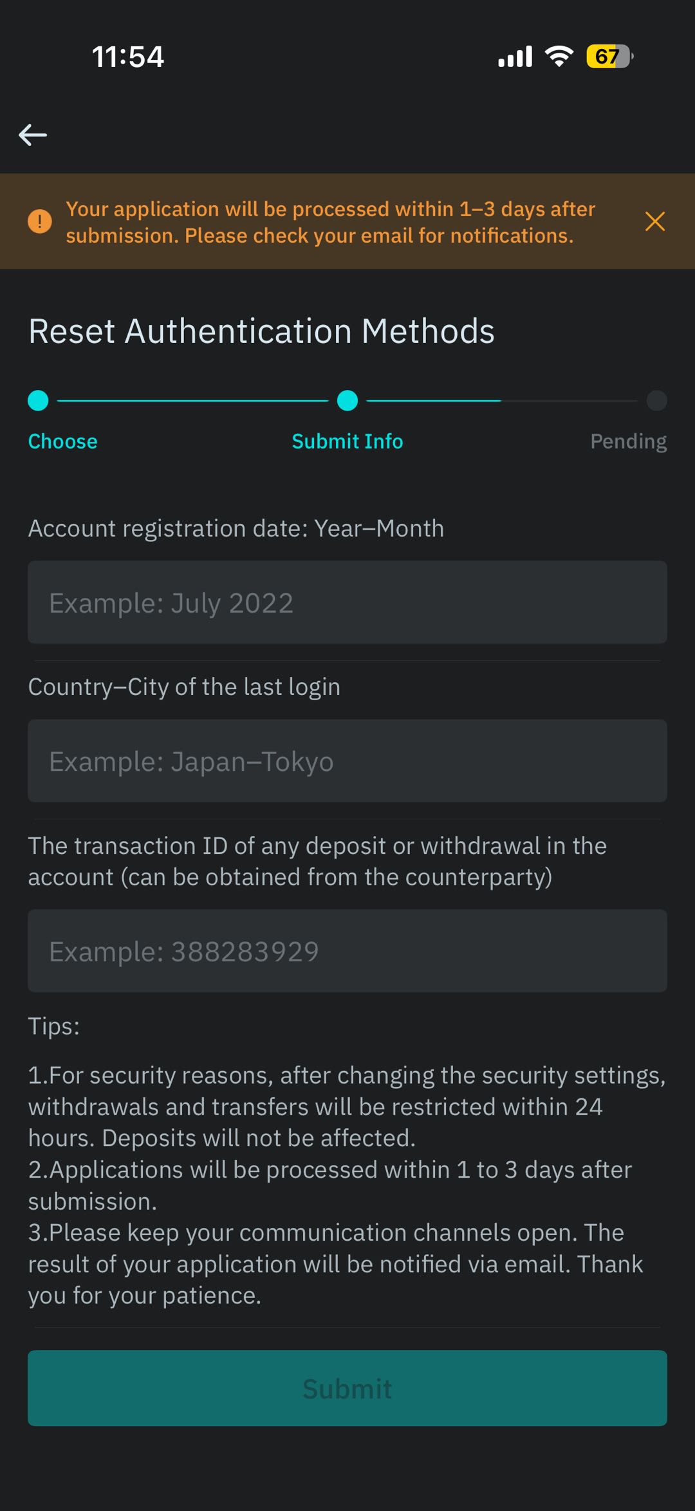Tap the battery indicator showing 67
695x1511 pixels.
pos(609,57)
